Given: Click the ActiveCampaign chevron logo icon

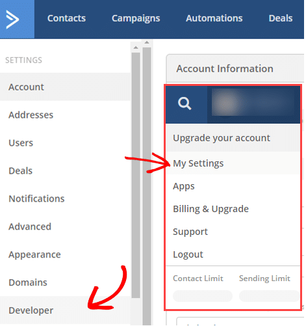Looking at the screenshot, I should pos(12,20).
